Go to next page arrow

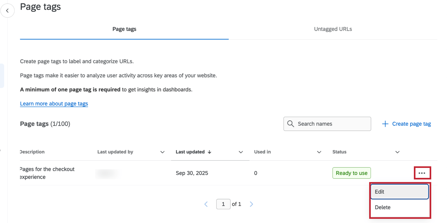point(251,204)
